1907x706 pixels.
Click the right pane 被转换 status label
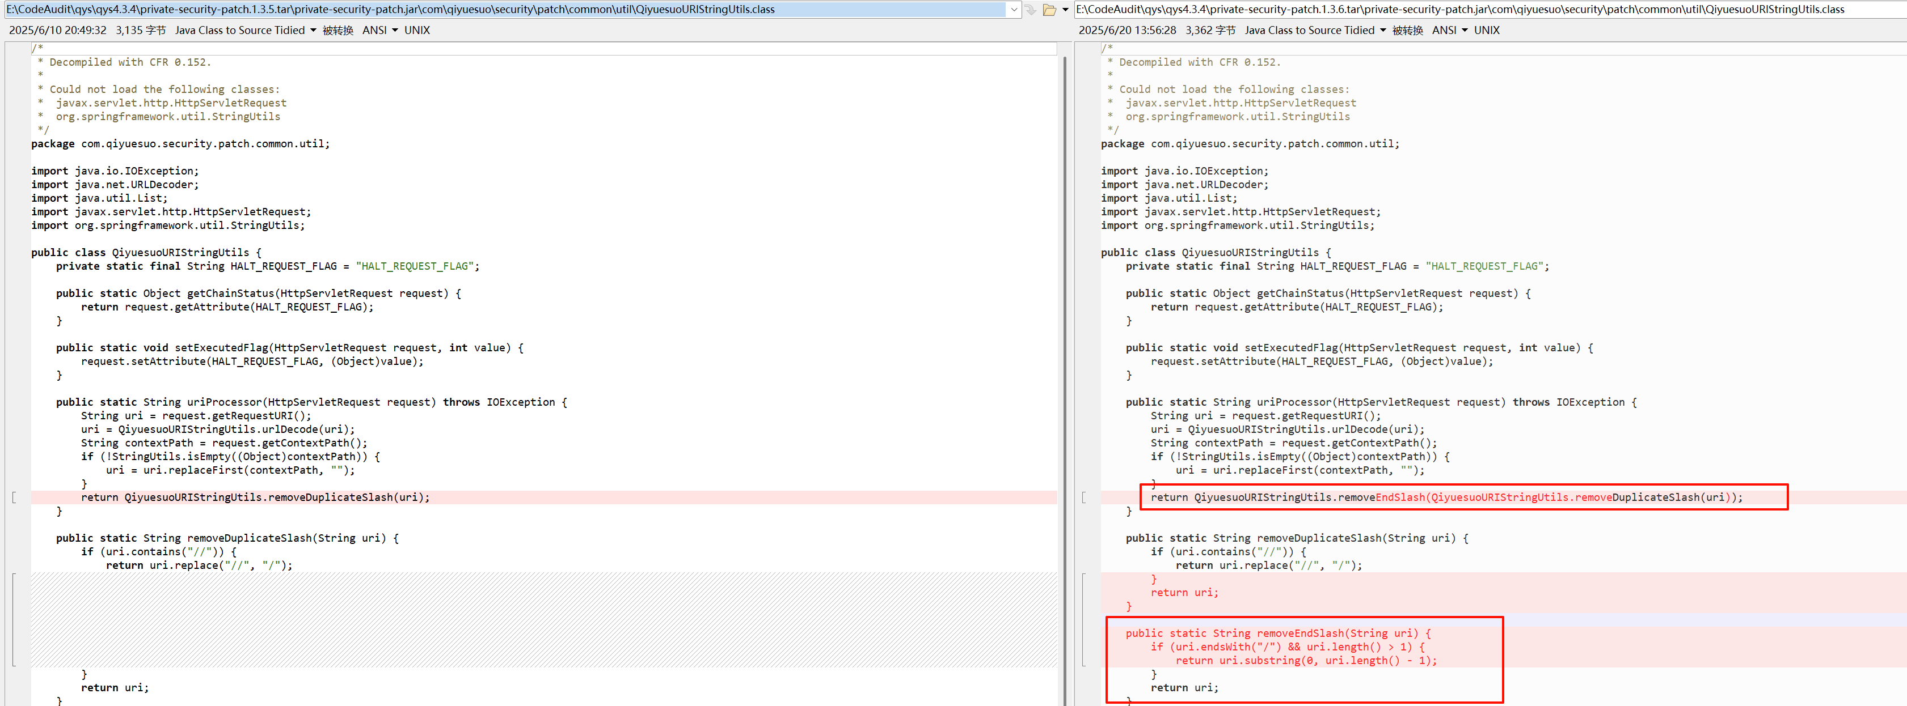pyautogui.click(x=1407, y=30)
